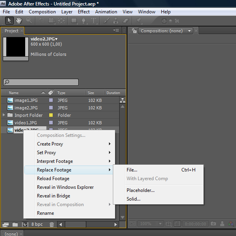The width and height of the screenshot is (236, 236).
Task: Select the Unified Camera tool
Action: coord(52,20)
